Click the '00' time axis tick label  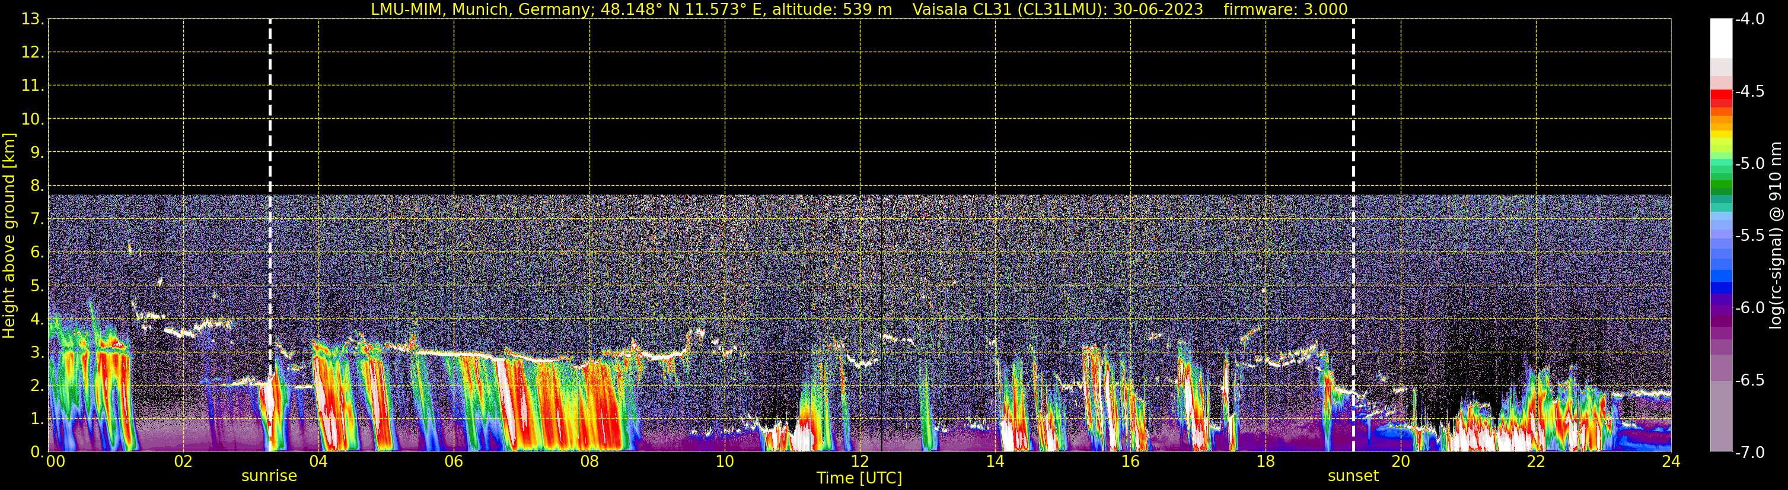point(56,462)
